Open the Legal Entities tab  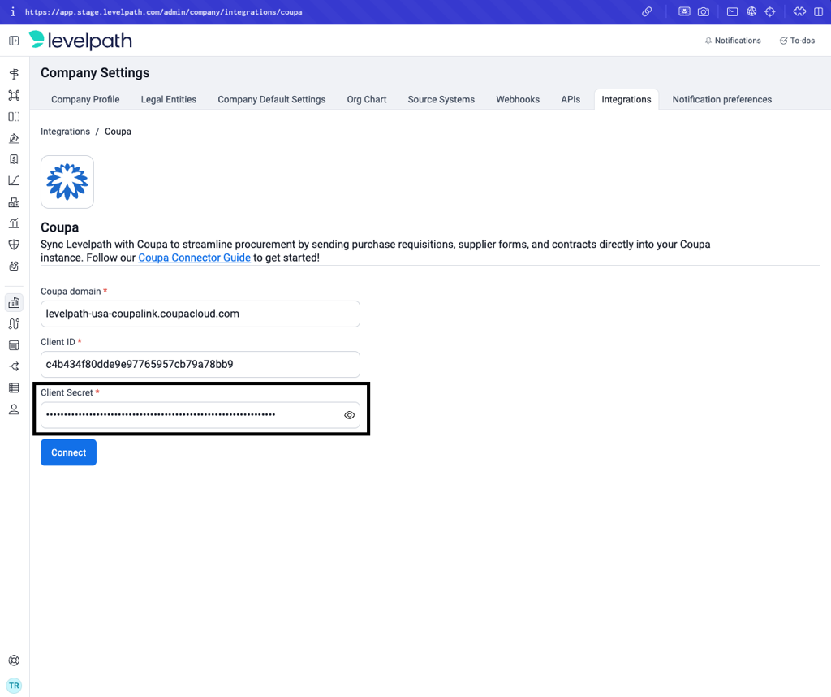point(168,99)
